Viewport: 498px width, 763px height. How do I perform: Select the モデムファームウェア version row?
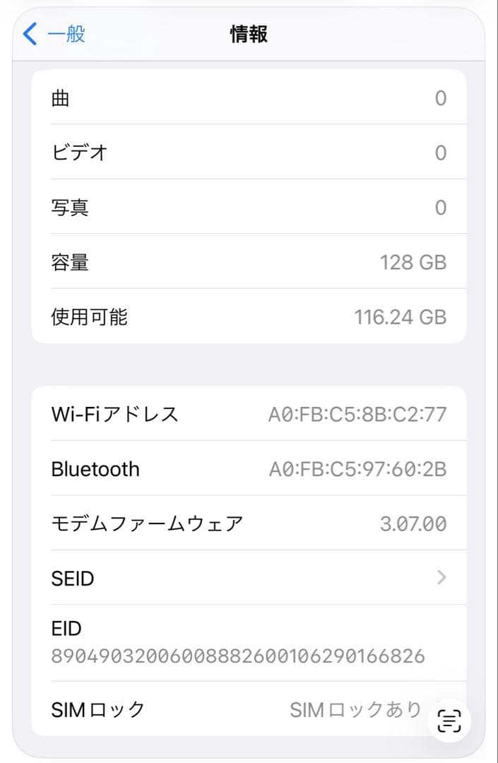[x=249, y=524]
